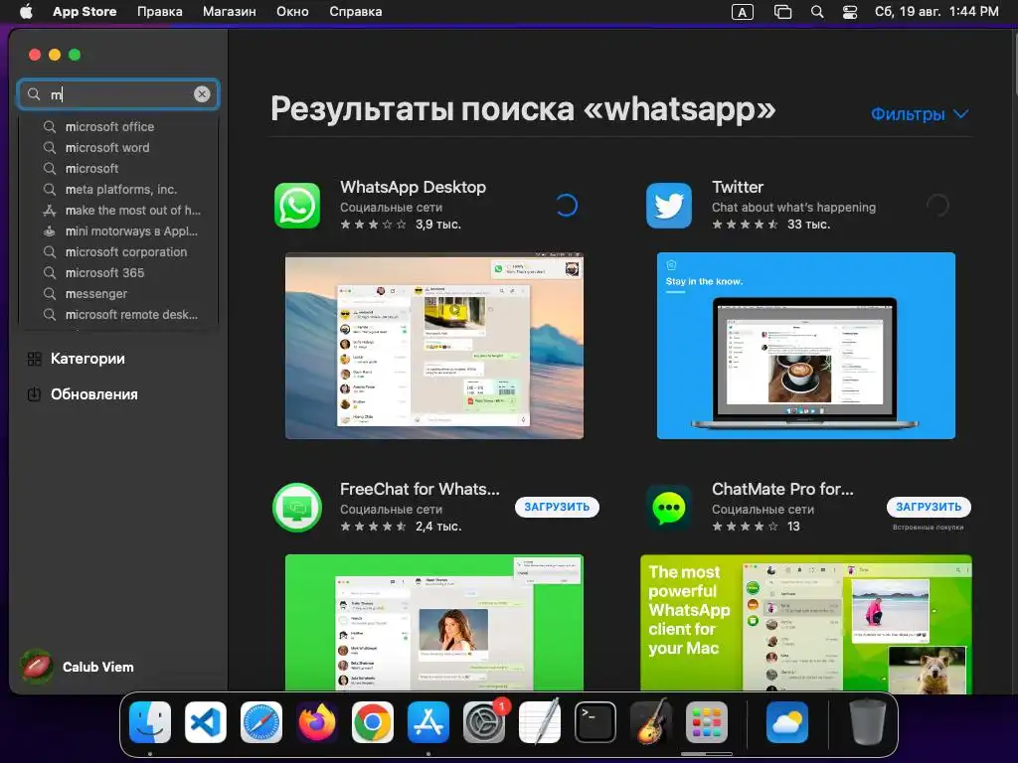1018x763 pixels.
Task: Open the ChatMate Pro screenshot preview
Action: click(x=805, y=623)
